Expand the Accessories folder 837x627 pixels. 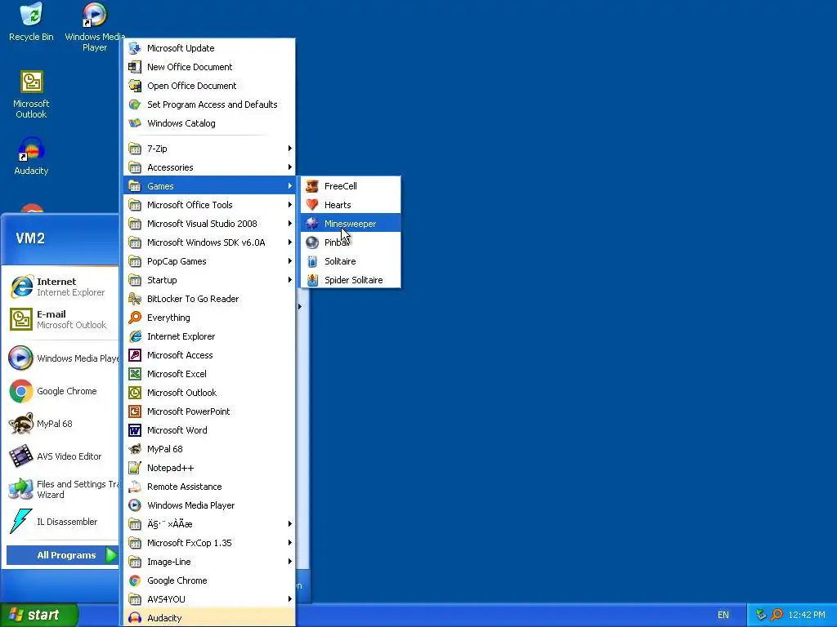[209, 167]
